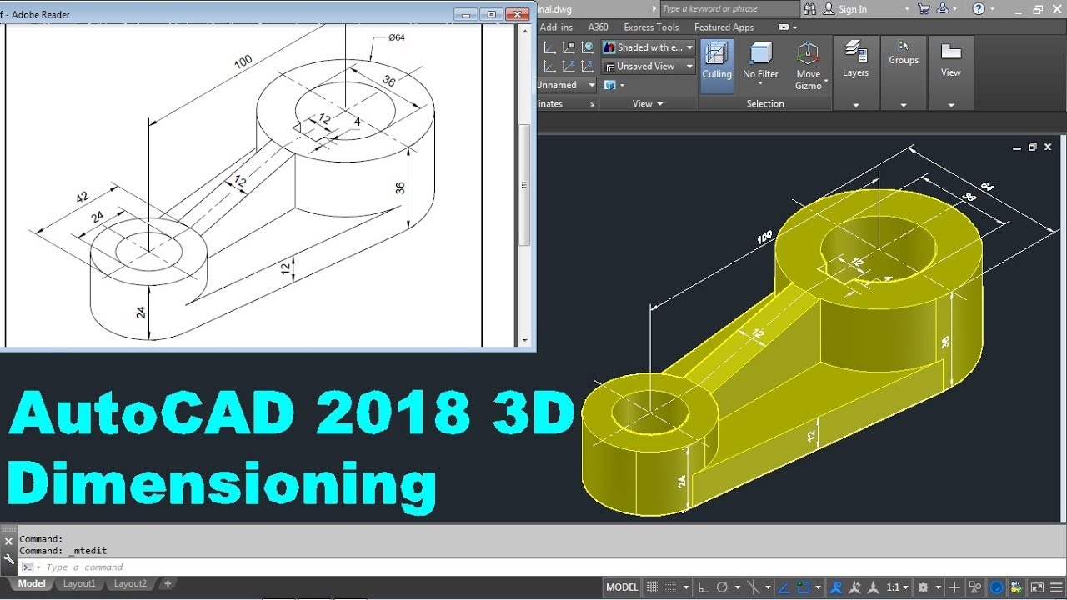1067x600 pixels.
Task: Toggle grid display on the status bar
Action: point(651,587)
